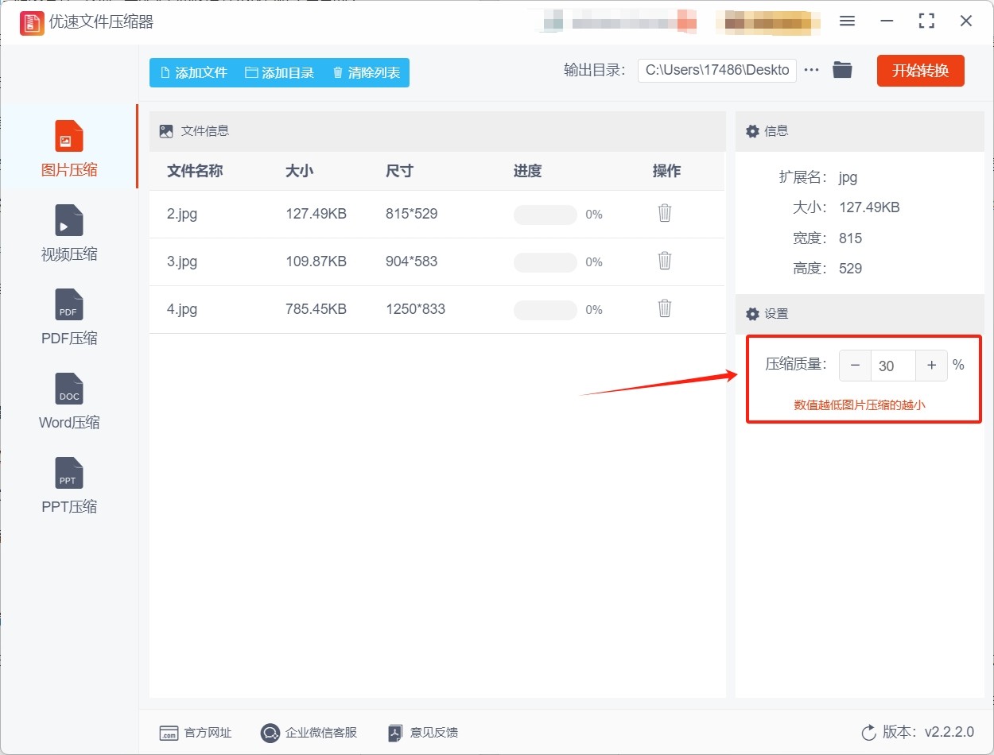Check for updates via version refresh icon
This screenshot has height=755, width=994.
pyautogui.click(x=868, y=732)
